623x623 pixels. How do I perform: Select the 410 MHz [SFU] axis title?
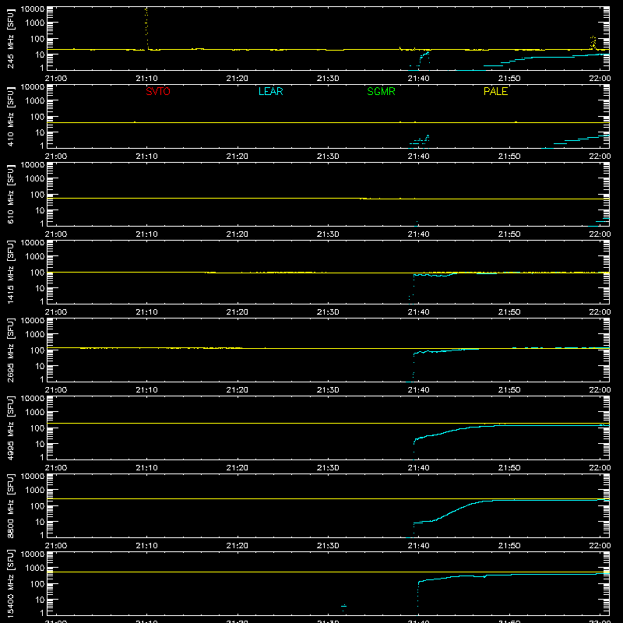coord(10,117)
